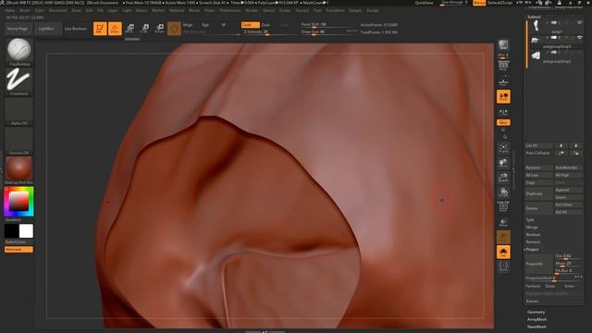Toggle the Draw mode icon
Image resolution: width=592 pixels, height=333 pixels.
coord(115,29)
